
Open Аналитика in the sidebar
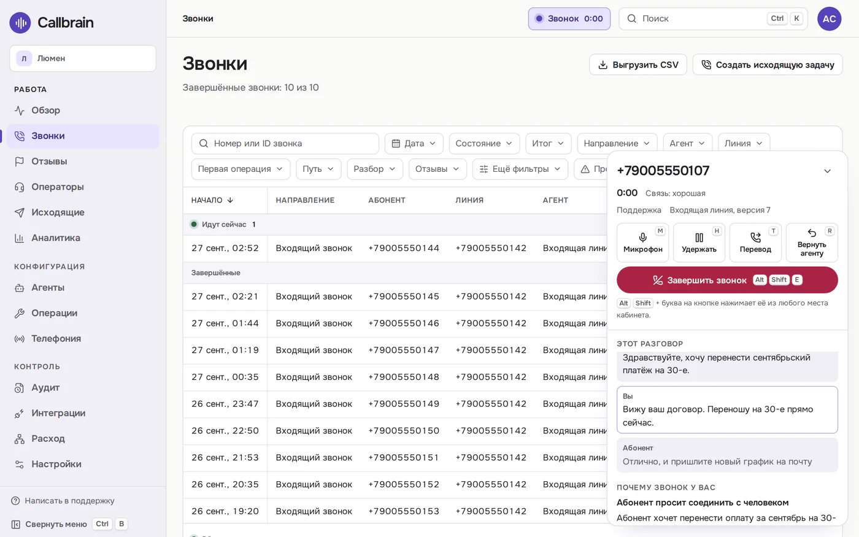(83, 238)
